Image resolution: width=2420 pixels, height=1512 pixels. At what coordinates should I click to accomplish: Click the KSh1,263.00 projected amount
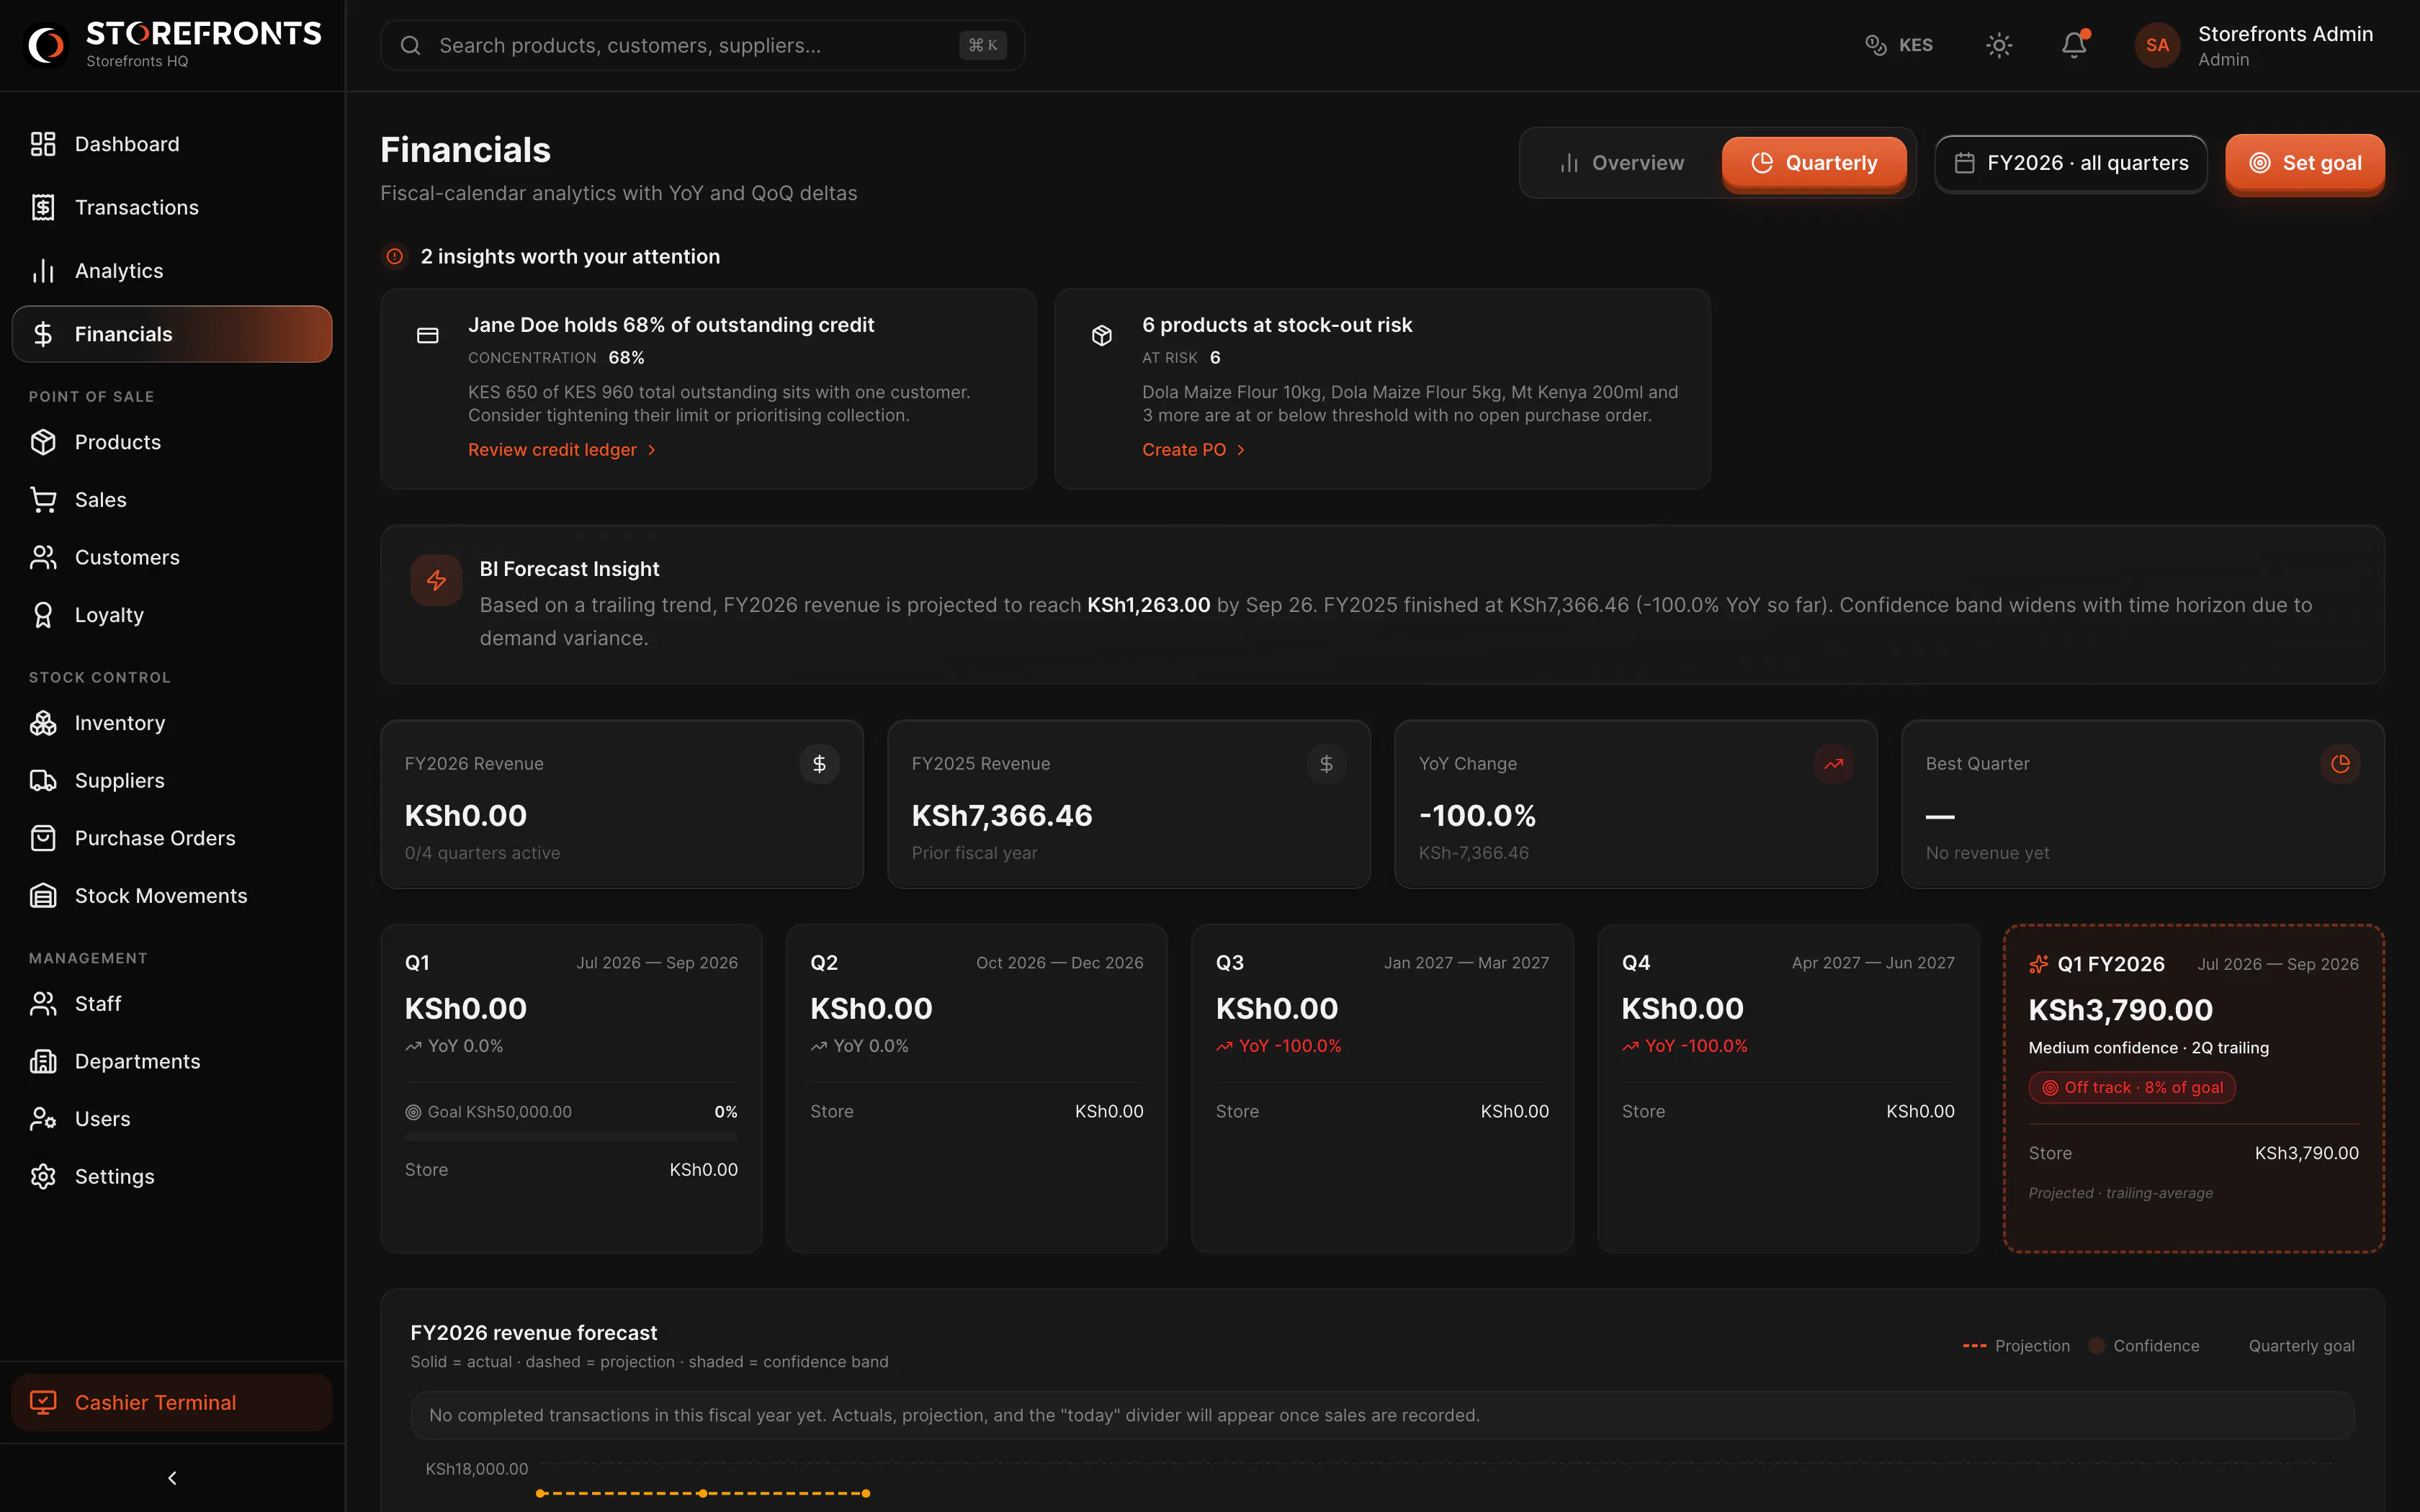[1148, 605]
